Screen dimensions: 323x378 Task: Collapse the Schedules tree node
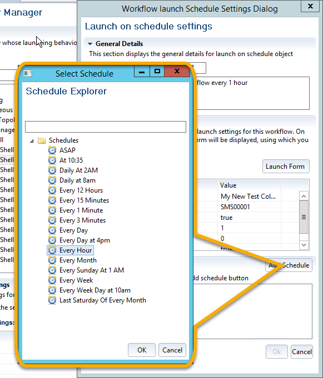32,141
